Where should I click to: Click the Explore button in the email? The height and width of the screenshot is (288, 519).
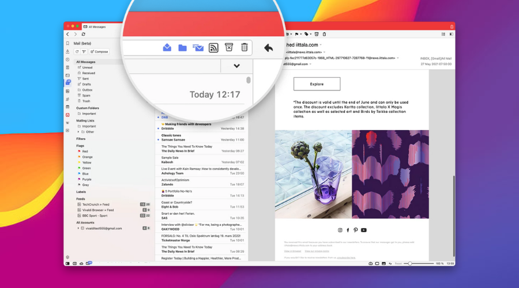click(x=317, y=84)
